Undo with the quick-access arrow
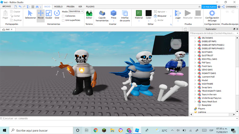The image size is (239, 134). 20,7
